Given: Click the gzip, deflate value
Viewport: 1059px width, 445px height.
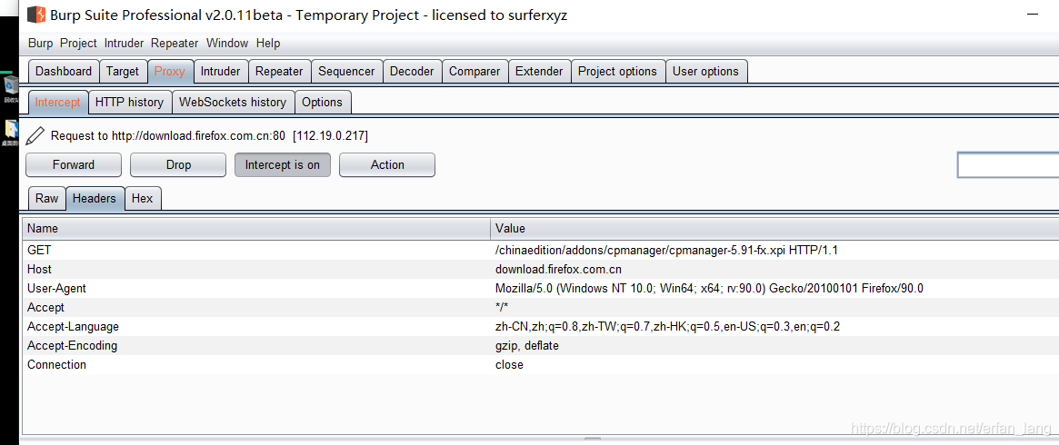Looking at the screenshot, I should tap(527, 346).
